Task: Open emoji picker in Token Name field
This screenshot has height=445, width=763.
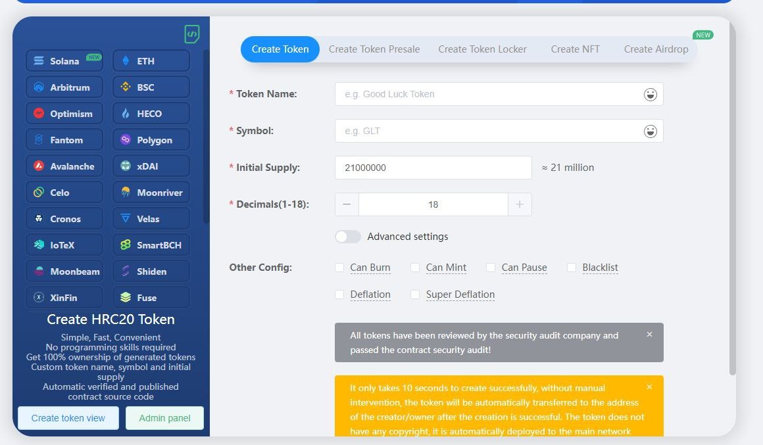Action: (x=650, y=95)
